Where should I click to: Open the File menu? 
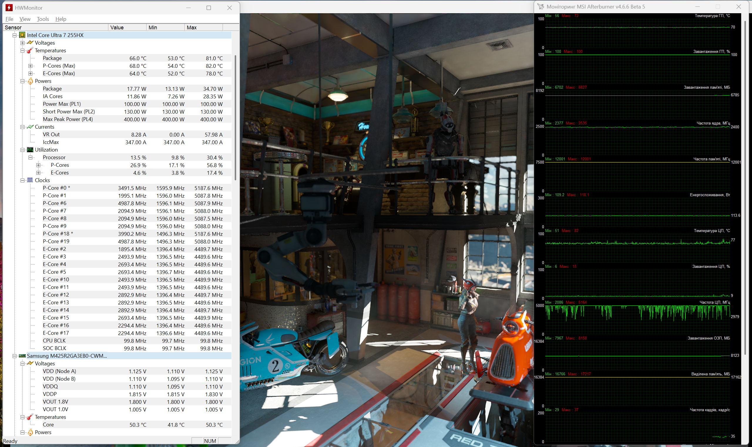pyautogui.click(x=9, y=19)
